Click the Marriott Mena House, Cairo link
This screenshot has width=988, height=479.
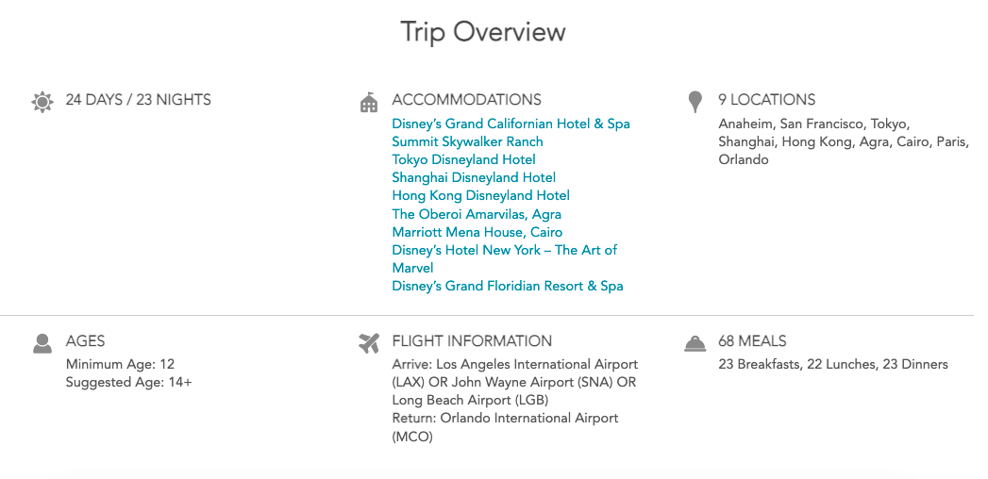pyautogui.click(x=477, y=232)
